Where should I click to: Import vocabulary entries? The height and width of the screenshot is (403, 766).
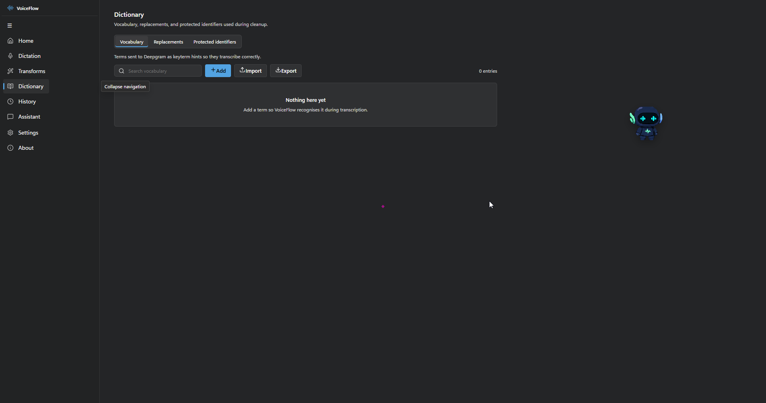point(251,71)
